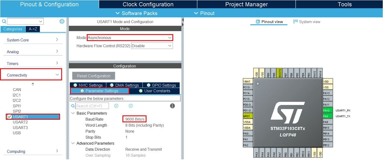Click the PA2 pin on chip
Viewport: 383px width, 166px height.
247,145
